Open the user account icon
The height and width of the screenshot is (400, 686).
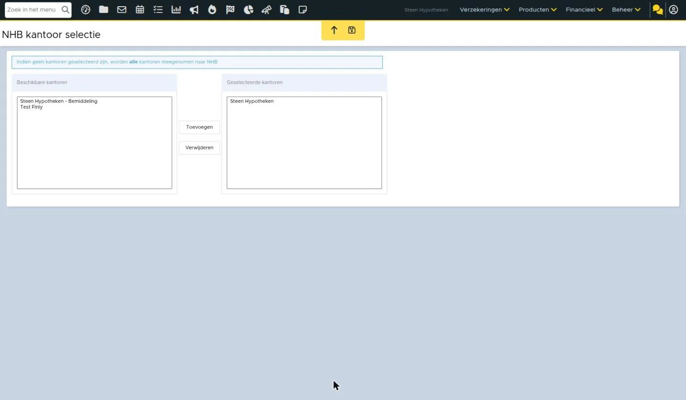click(x=673, y=10)
